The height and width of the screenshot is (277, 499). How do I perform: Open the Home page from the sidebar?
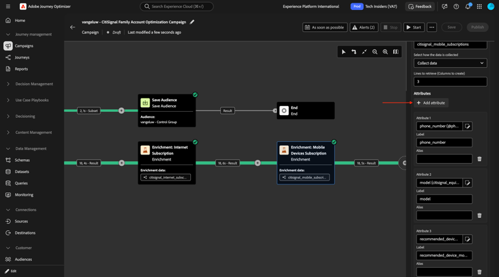coord(20,21)
